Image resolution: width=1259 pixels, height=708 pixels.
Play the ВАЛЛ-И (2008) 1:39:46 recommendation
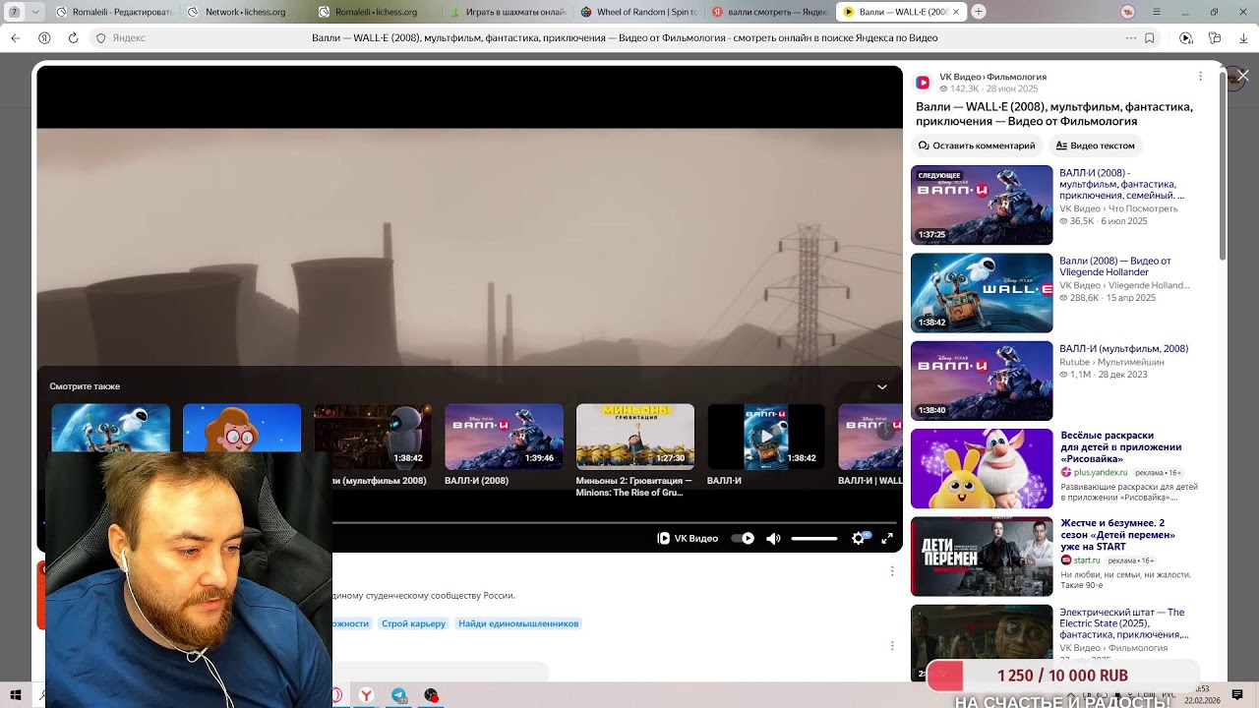[504, 437]
